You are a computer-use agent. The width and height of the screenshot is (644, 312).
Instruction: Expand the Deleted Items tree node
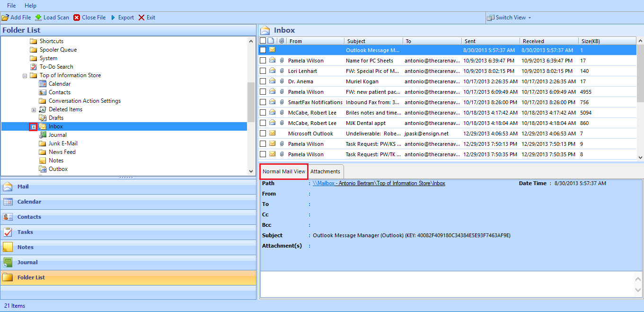pyautogui.click(x=34, y=110)
